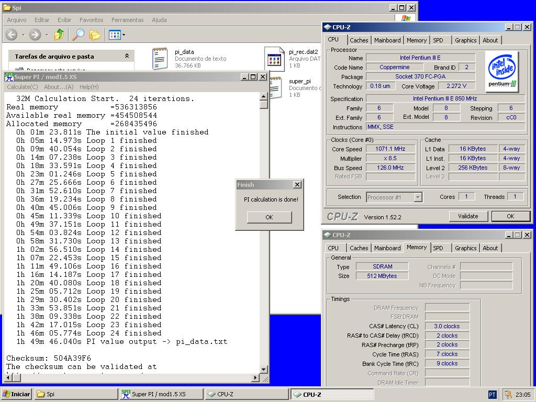Open Help(H) menu in Super PI
The width and height of the screenshot is (536, 402).
pyautogui.click(x=89, y=87)
